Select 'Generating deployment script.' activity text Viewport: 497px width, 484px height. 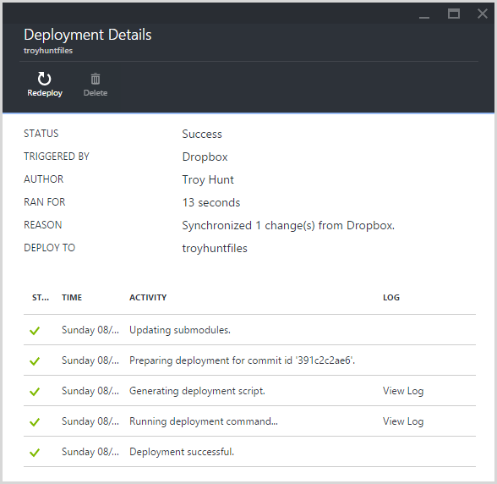(197, 391)
